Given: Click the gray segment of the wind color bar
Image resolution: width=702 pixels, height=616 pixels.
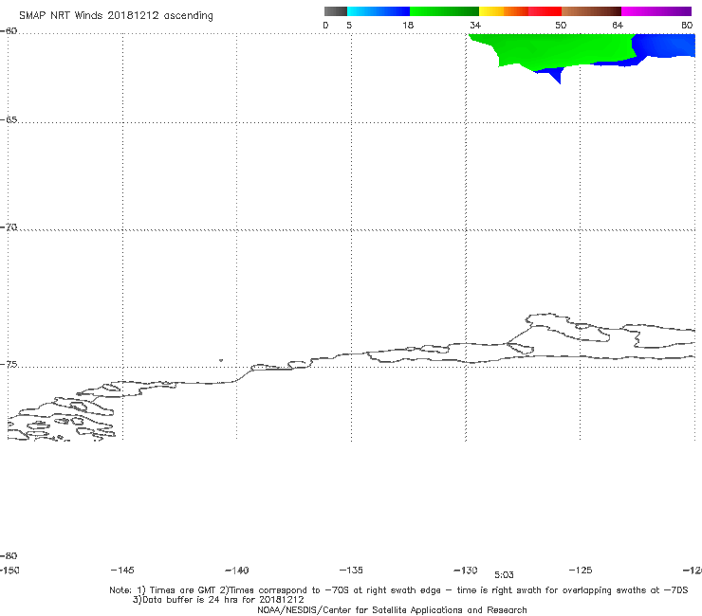Looking at the screenshot, I should click(336, 11).
